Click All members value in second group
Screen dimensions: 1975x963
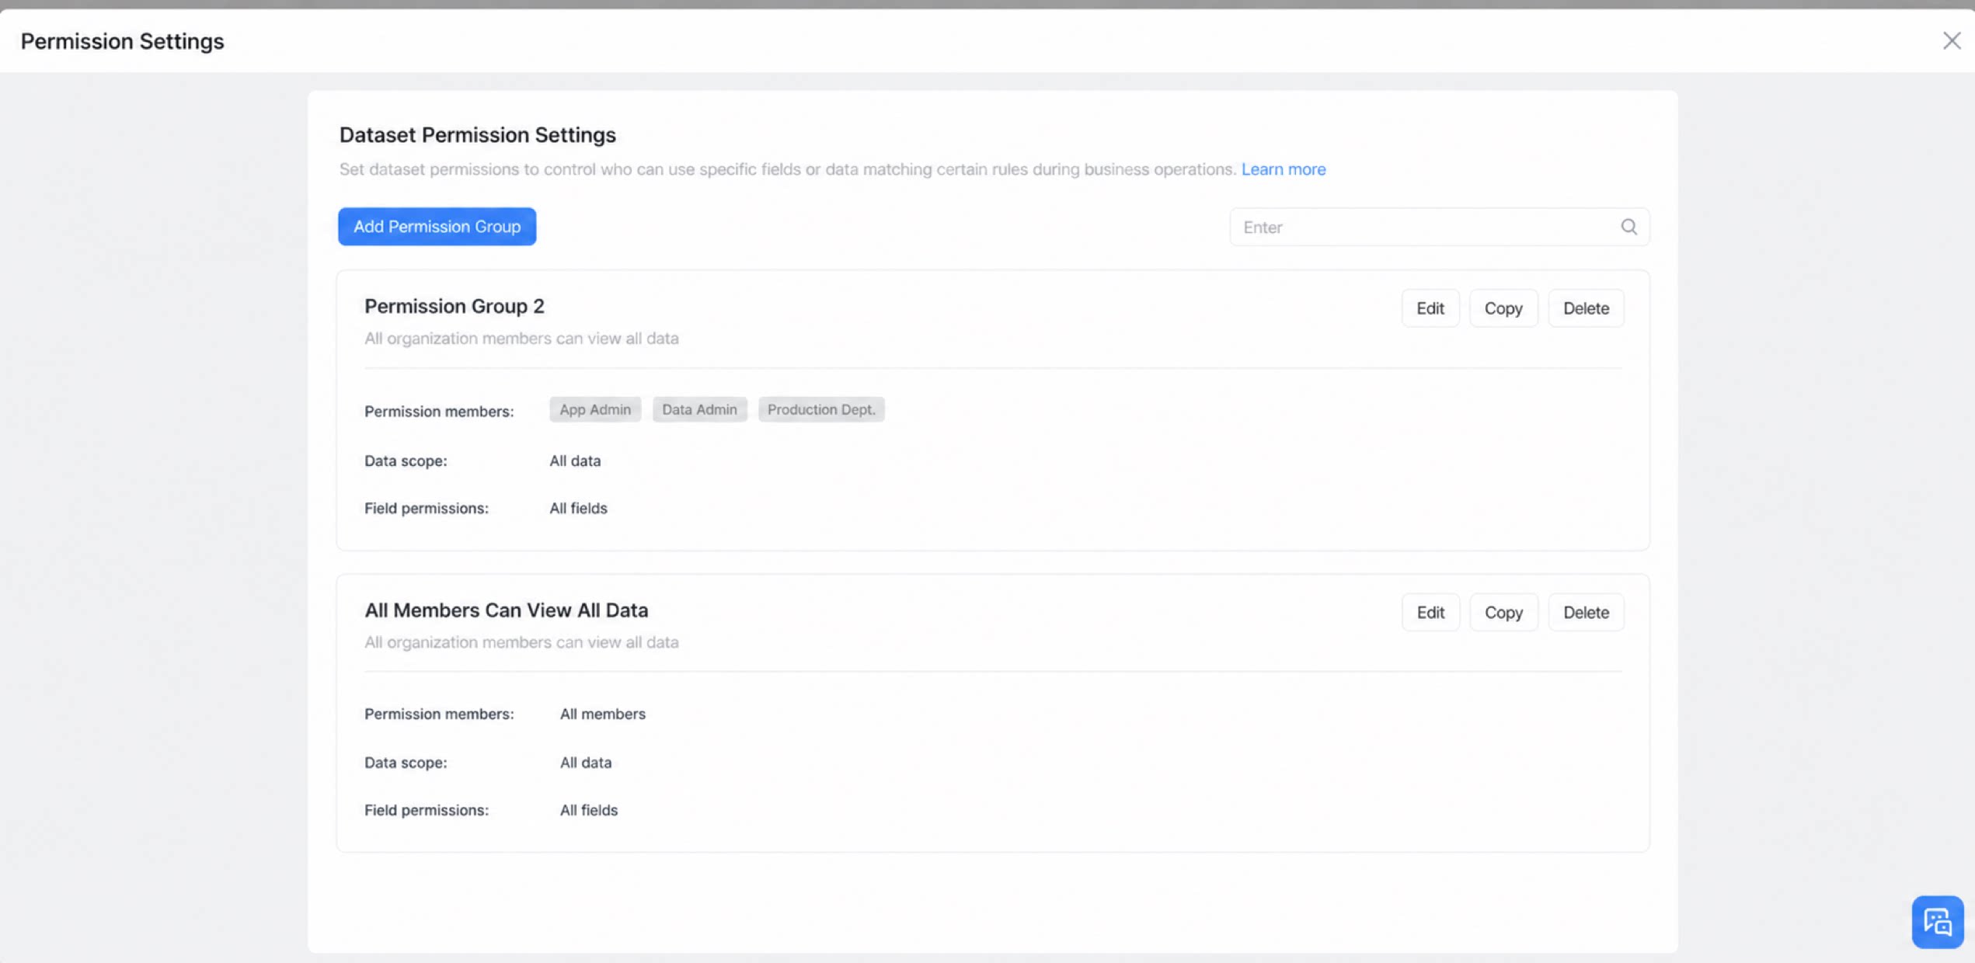603,714
